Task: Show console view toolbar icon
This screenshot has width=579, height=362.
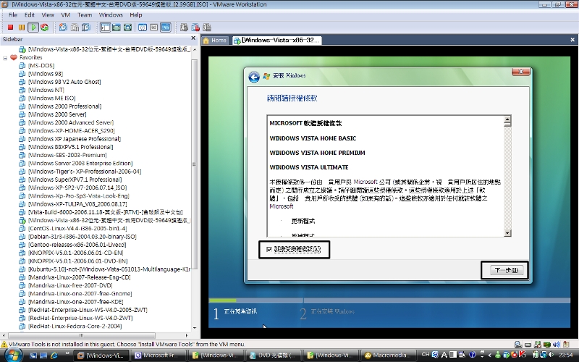Action: pos(166,28)
